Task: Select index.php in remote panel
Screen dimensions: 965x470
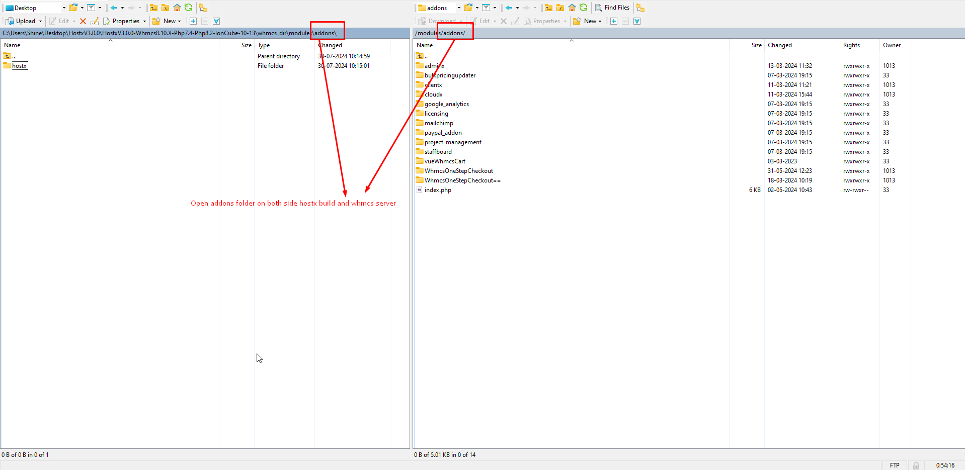Action: click(438, 190)
